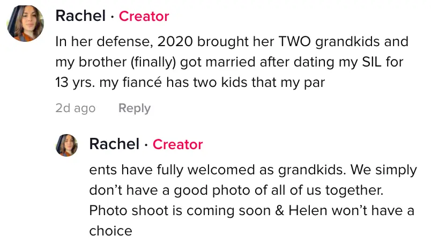Click the line starting '13 yrs. my fiancé'

190,83
